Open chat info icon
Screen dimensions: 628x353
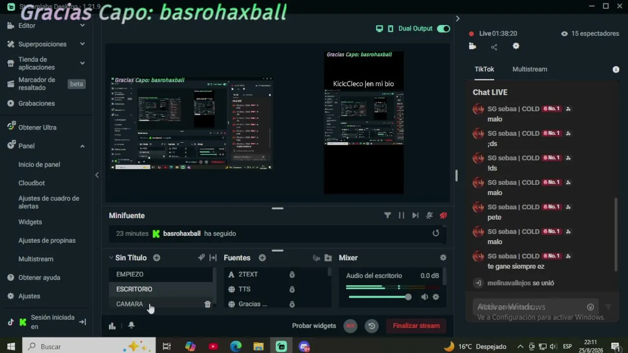pyautogui.click(x=616, y=70)
